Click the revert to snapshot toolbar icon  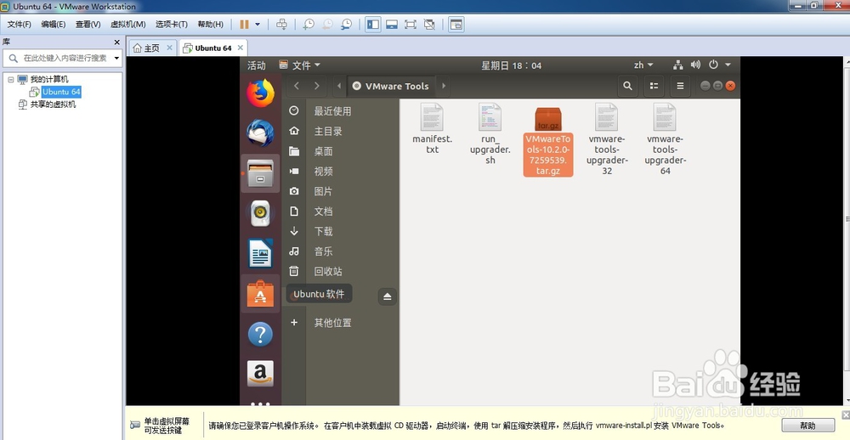pos(327,25)
